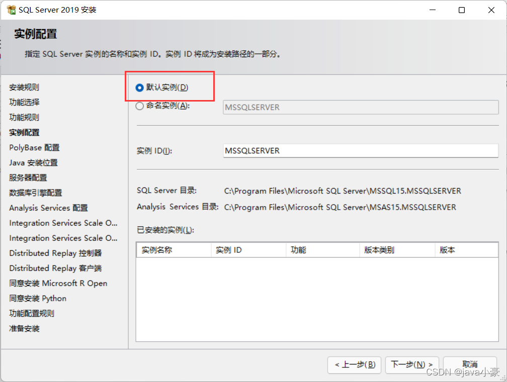Select Analysis Services 配置 step in sidebar

pos(48,208)
